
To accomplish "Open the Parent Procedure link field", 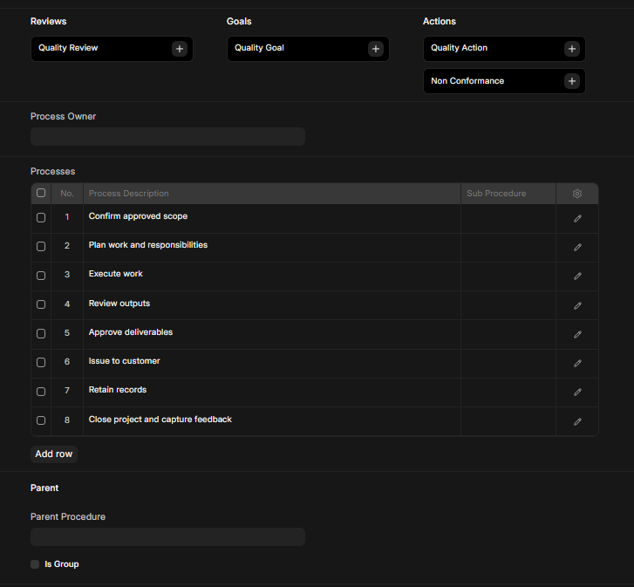I will 167,536.
